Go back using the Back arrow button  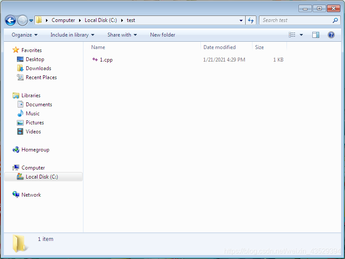click(x=10, y=21)
